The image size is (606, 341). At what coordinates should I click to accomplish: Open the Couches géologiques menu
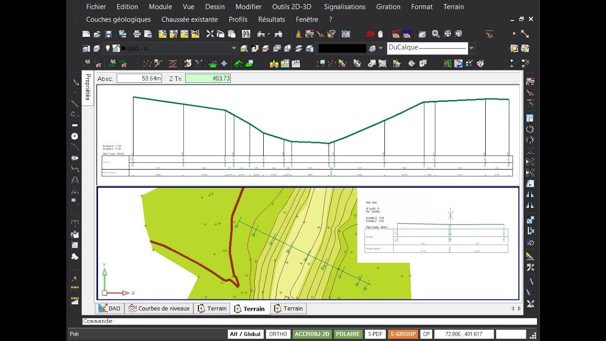[118, 19]
